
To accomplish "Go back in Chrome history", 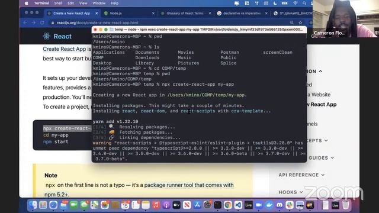I will click(x=25, y=22).
